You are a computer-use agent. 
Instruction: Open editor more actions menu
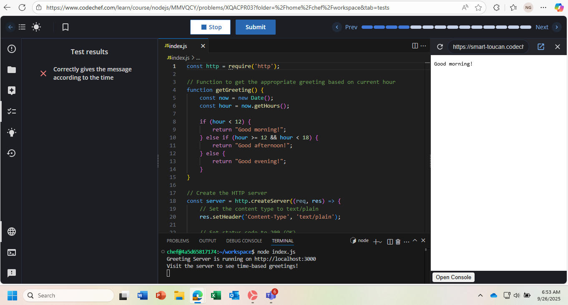pos(423,46)
